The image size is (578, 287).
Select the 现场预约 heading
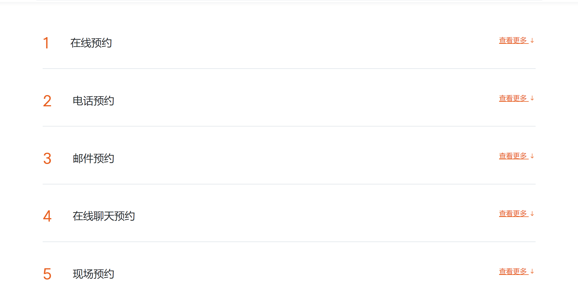[x=93, y=274]
